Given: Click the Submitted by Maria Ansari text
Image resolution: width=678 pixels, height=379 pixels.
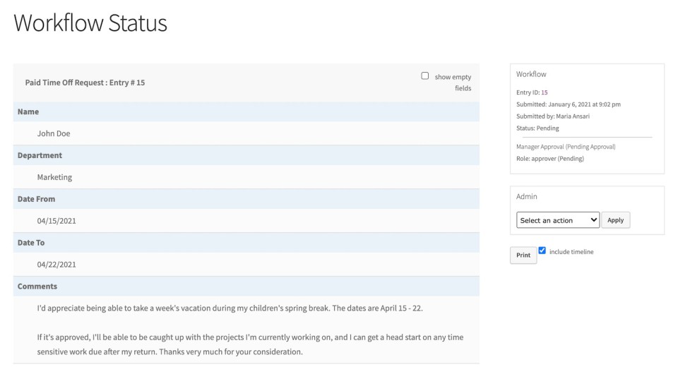Looking at the screenshot, I should [x=553, y=116].
